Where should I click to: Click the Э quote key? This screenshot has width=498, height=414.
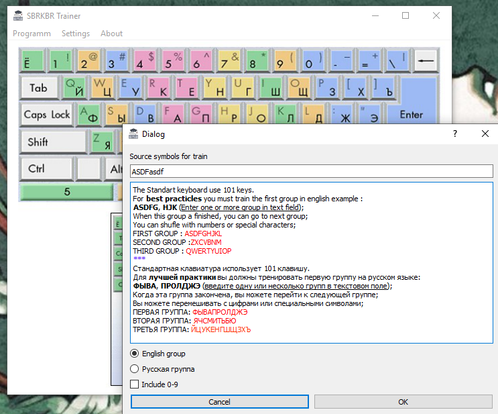point(369,114)
